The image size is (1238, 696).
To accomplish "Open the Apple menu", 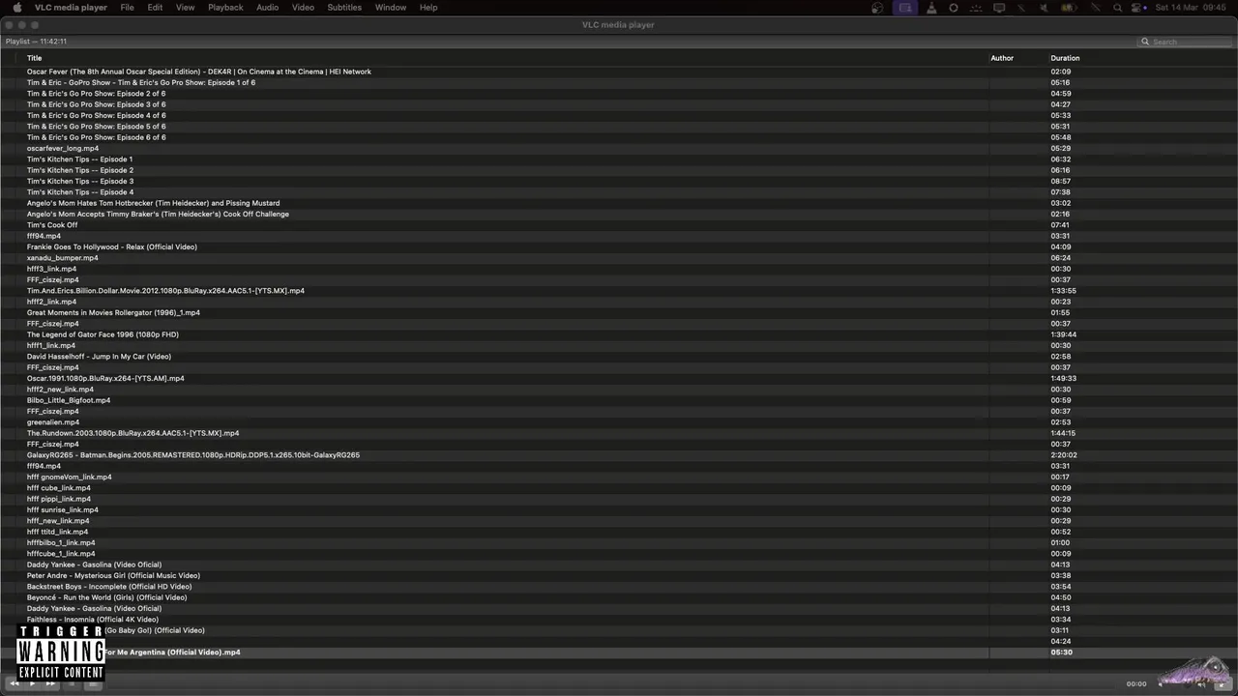I will coord(16,7).
